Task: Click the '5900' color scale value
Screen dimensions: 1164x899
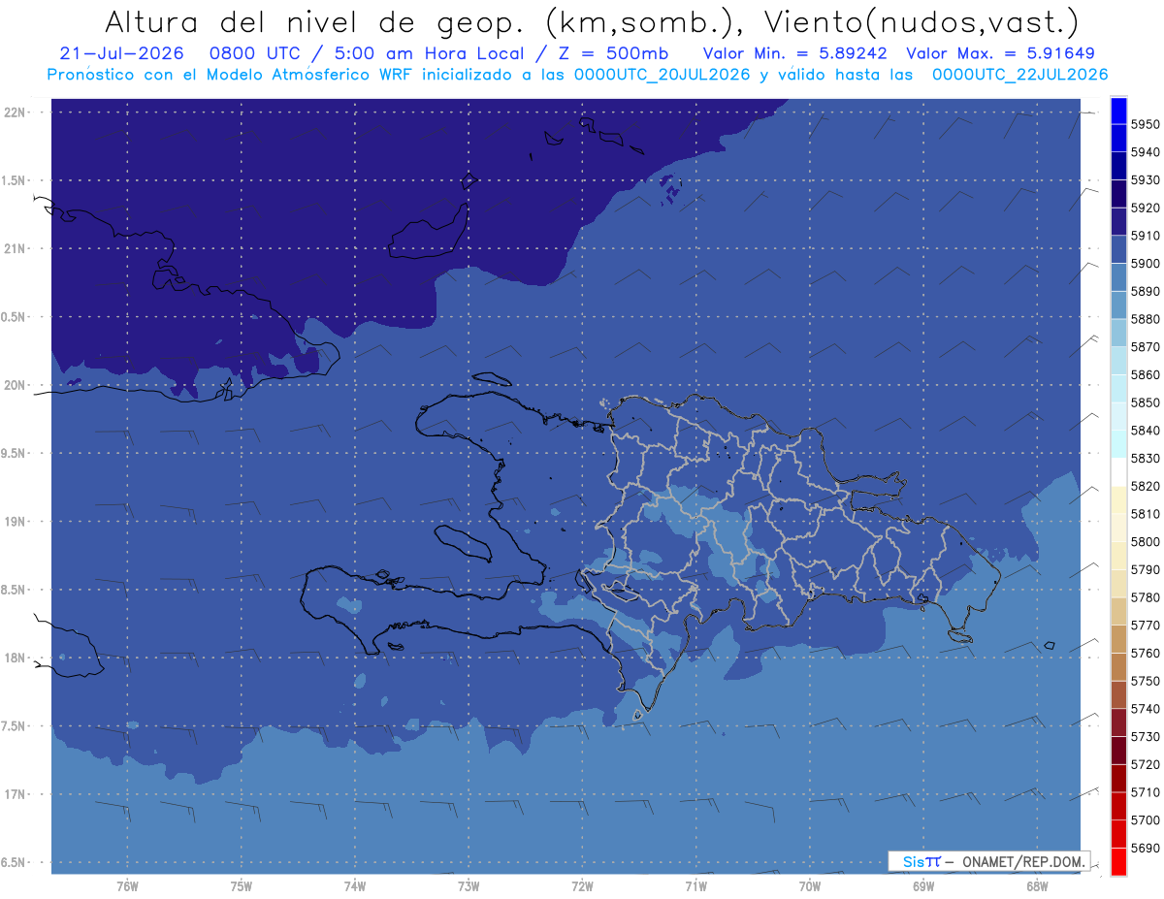Action: click(1145, 263)
